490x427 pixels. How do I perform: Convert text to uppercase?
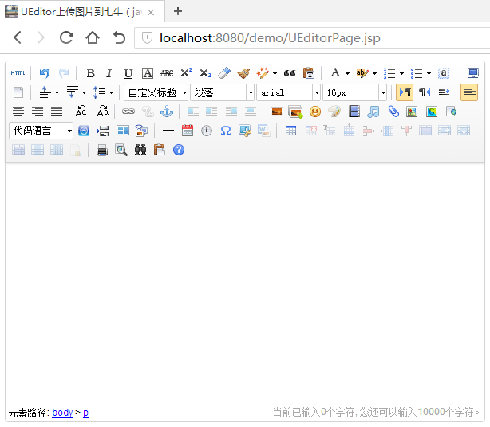pyautogui.click(x=81, y=112)
